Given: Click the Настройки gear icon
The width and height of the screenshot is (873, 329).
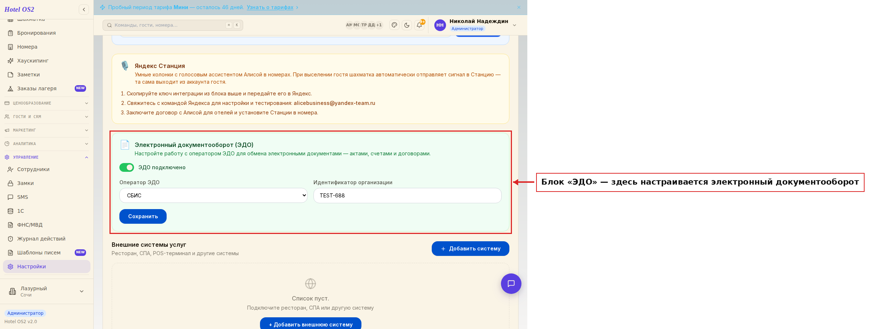Looking at the screenshot, I should pyautogui.click(x=11, y=266).
